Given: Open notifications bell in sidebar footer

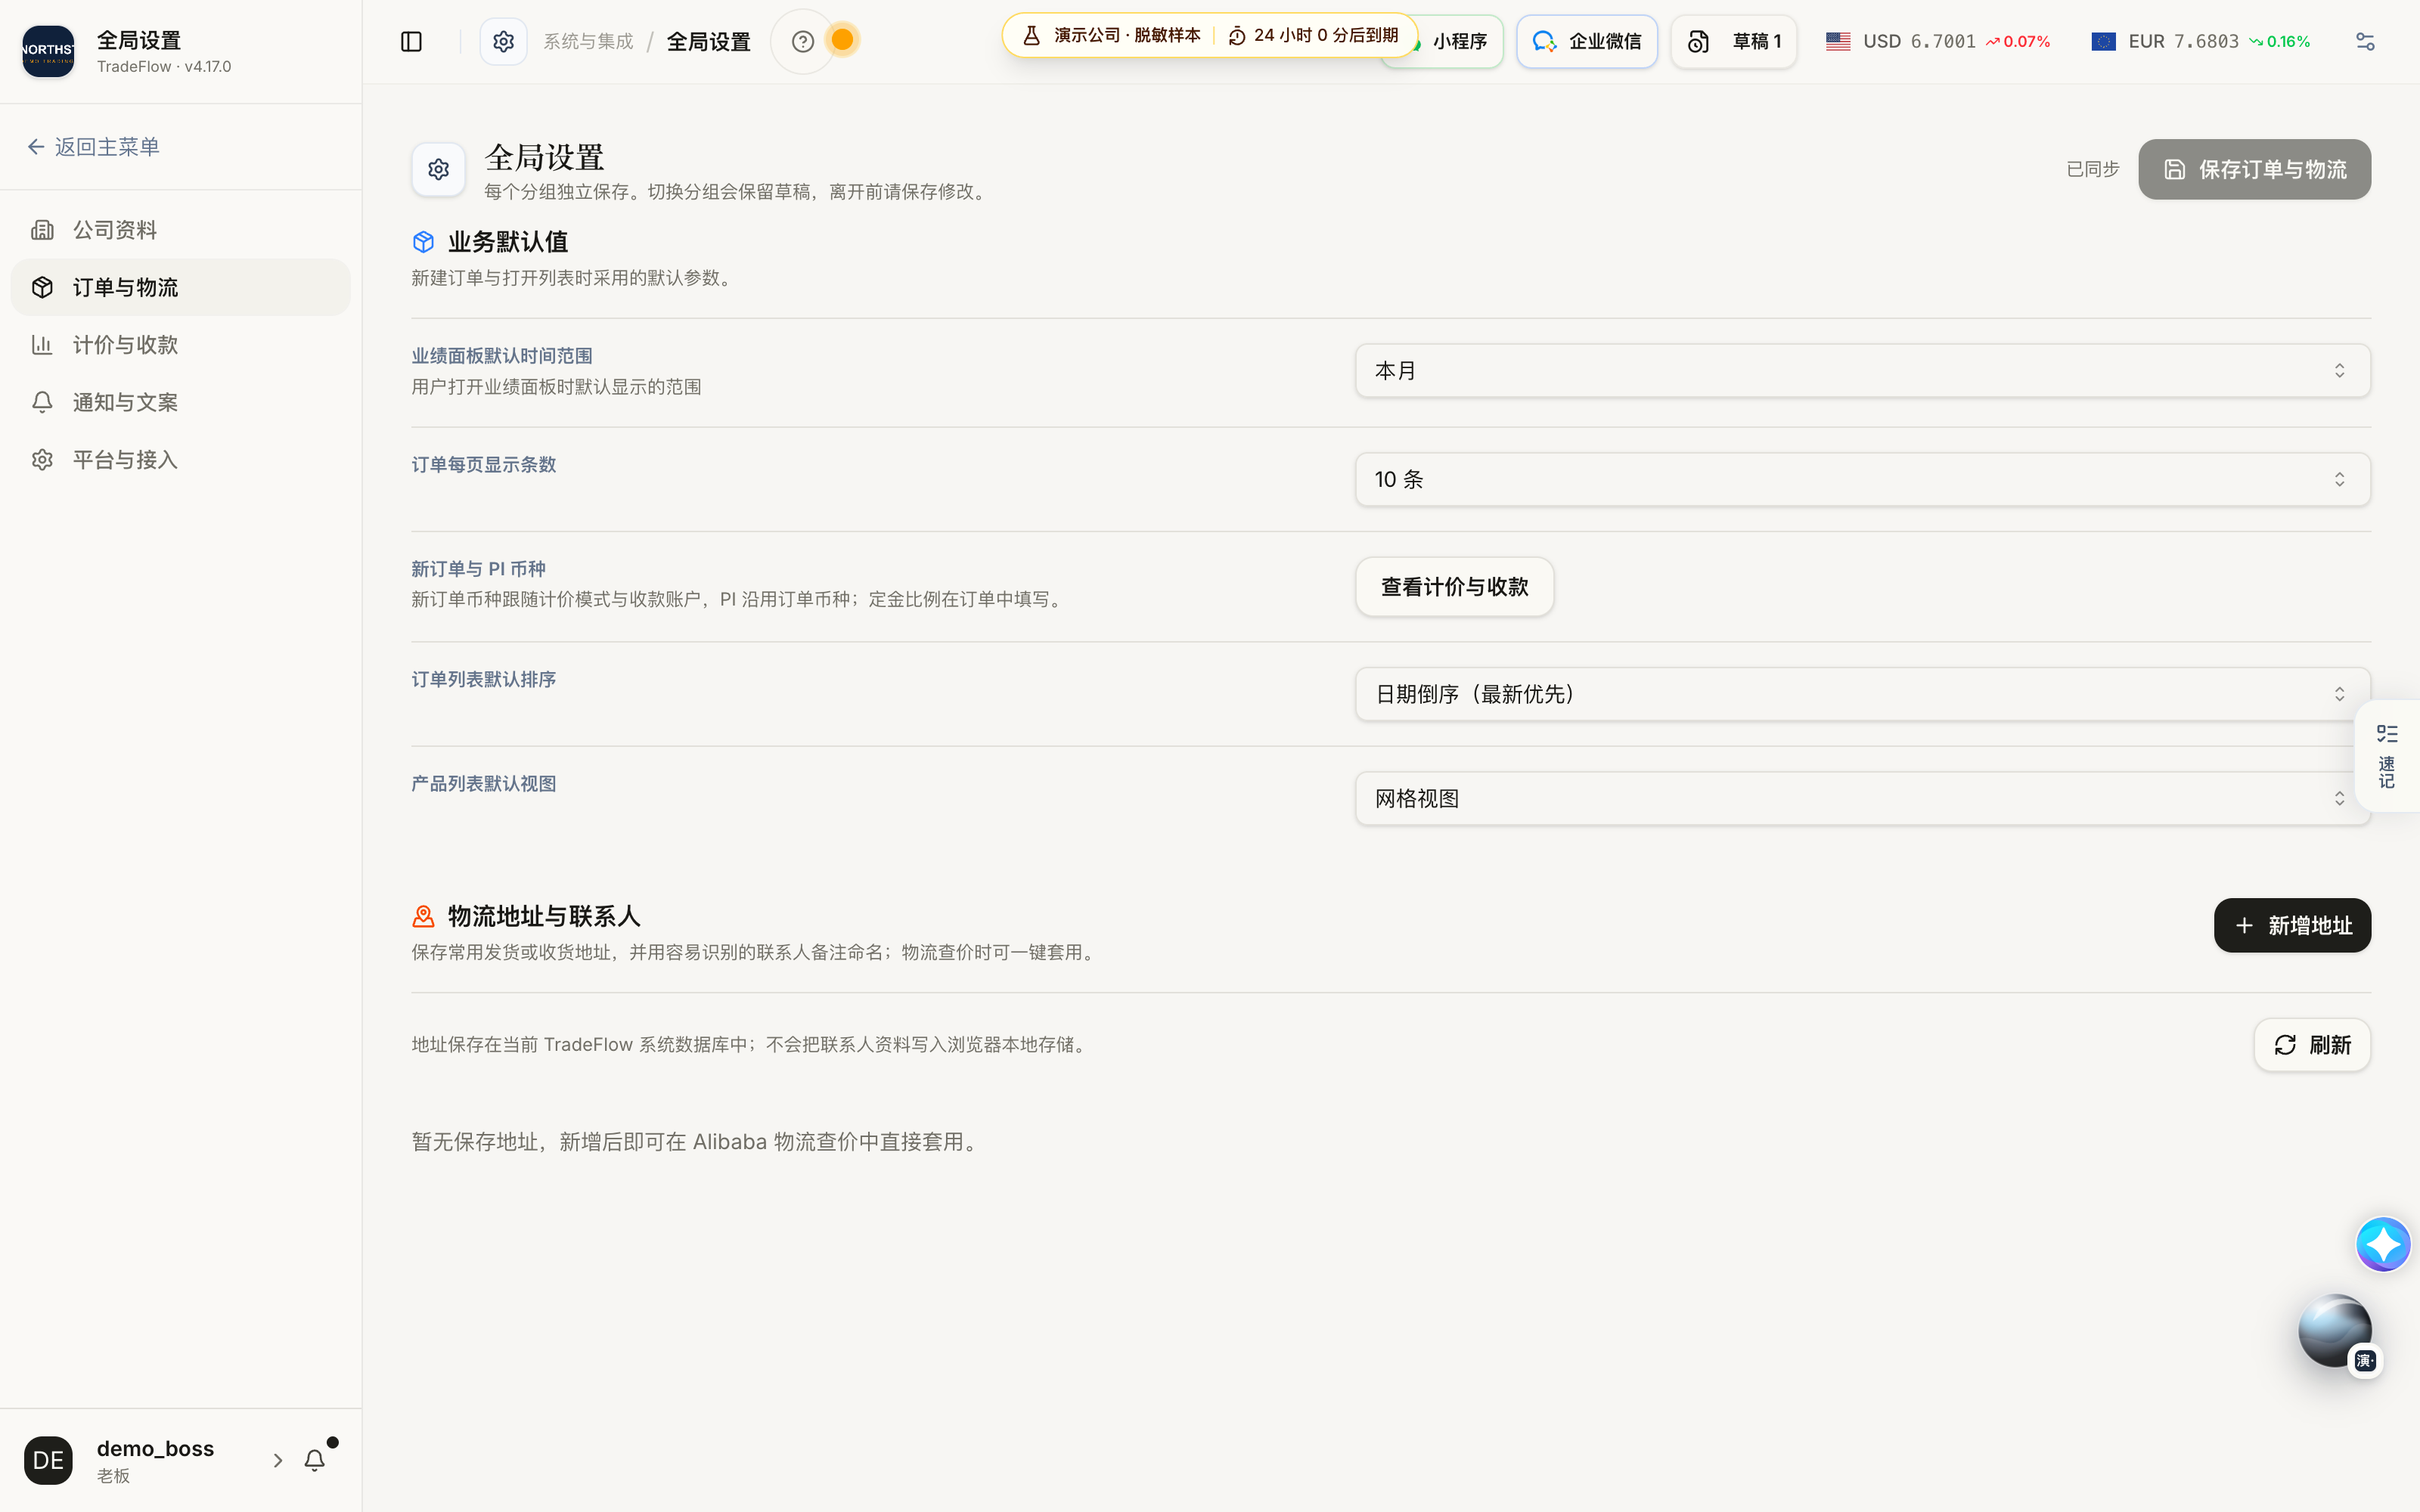Looking at the screenshot, I should pyautogui.click(x=315, y=1460).
